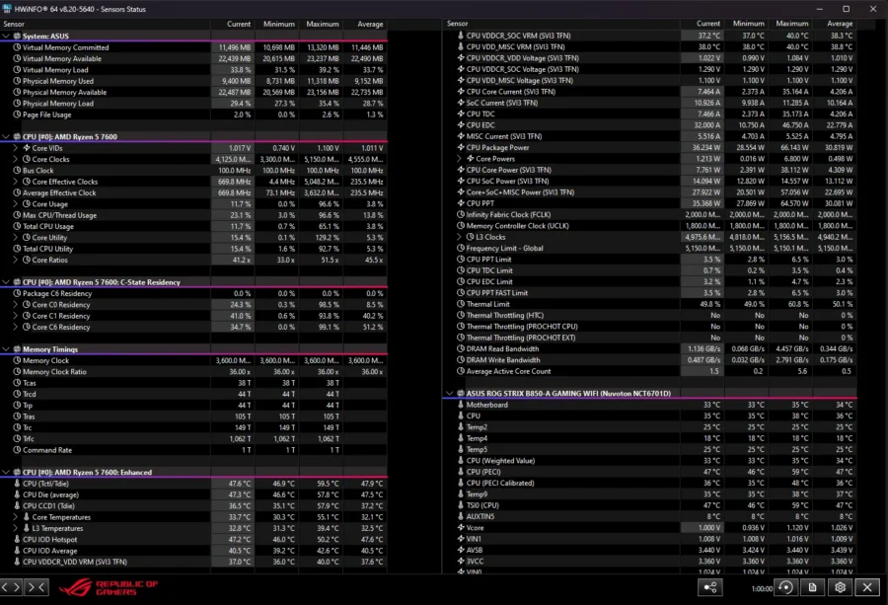Viewport: 888px width, 605px height.
Task: Click thermometer icon beside Motherboard sensor
Action: [461, 405]
